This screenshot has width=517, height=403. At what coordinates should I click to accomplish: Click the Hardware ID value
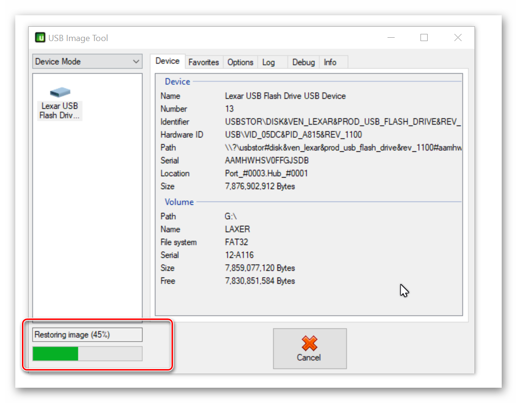pyautogui.click(x=293, y=135)
